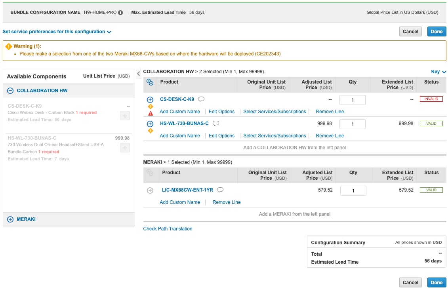Click top Cancel button

(410, 32)
